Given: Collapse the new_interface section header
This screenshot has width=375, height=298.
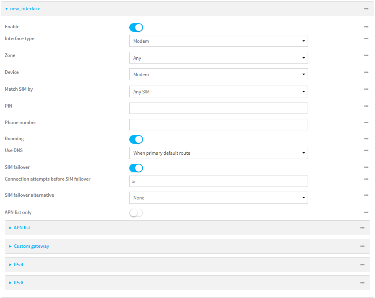Looking at the screenshot, I should 25,9.
